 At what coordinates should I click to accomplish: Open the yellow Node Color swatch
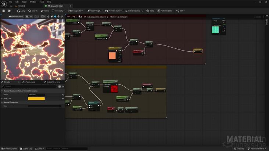(x=36, y=99)
